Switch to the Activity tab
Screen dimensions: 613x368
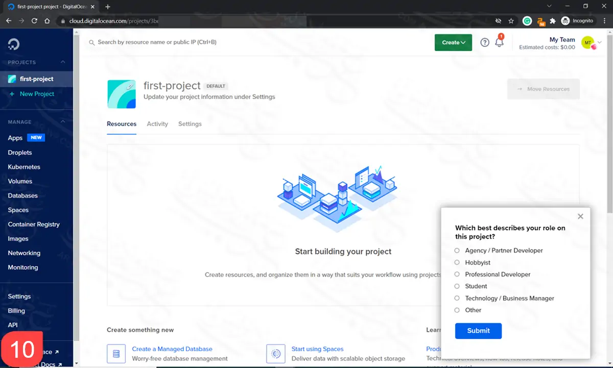[157, 124]
